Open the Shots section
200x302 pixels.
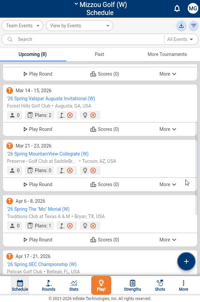click(x=160, y=285)
